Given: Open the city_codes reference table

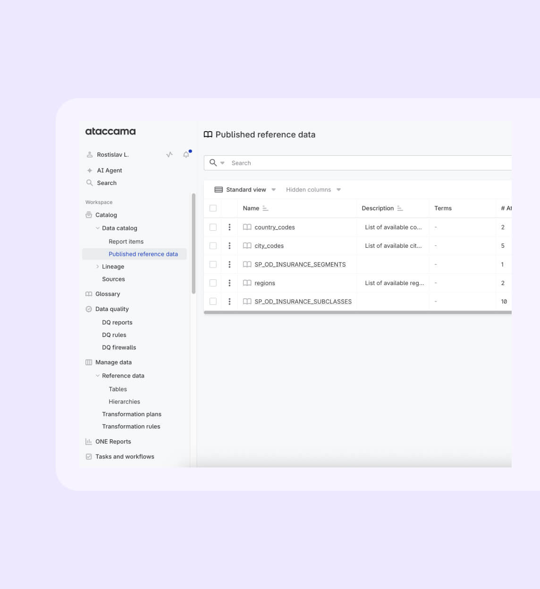Looking at the screenshot, I should click(x=269, y=246).
